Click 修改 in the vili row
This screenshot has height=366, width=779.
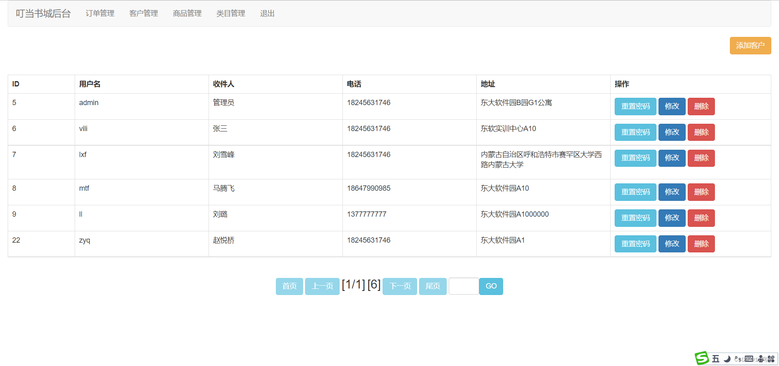pyautogui.click(x=672, y=132)
